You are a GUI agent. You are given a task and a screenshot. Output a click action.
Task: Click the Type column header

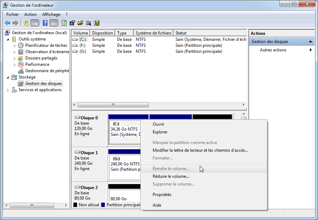[124, 33]
